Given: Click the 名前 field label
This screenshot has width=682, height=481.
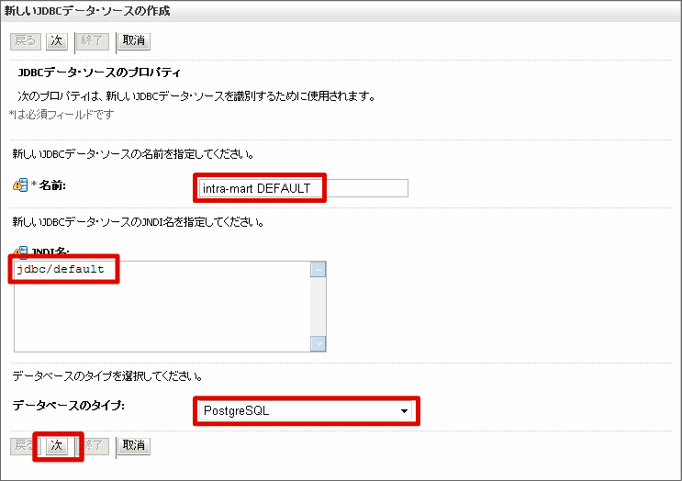Looking at the screenshot, I should (52, 185).
